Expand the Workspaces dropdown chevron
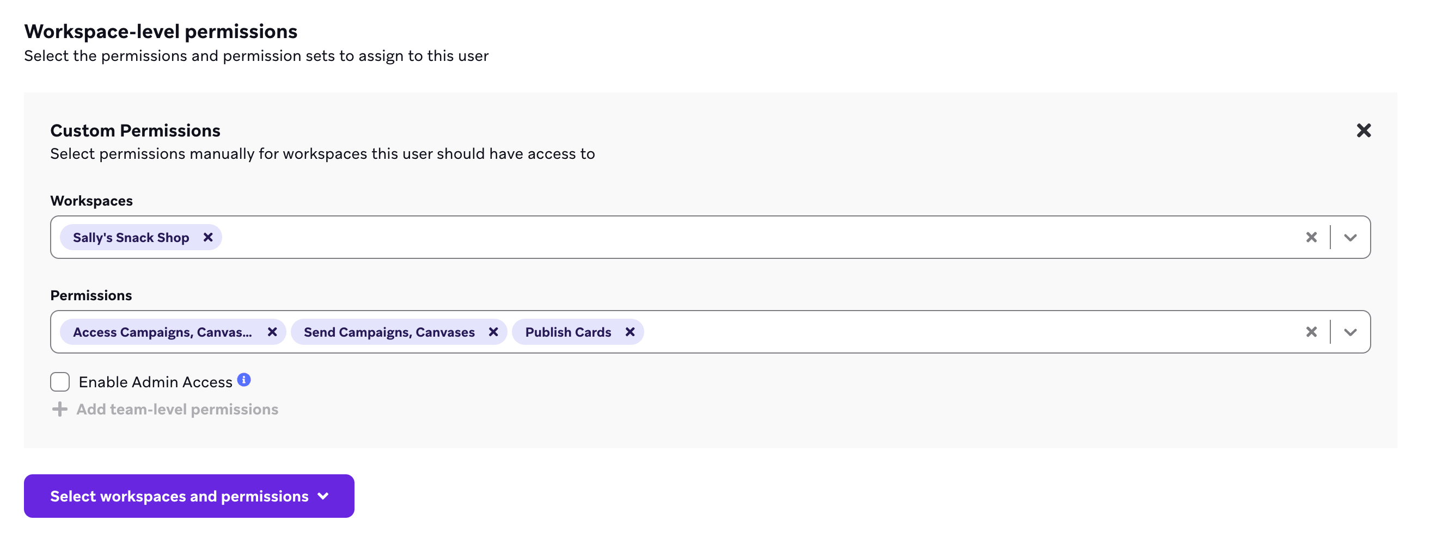 click(x=1350, y=237)
